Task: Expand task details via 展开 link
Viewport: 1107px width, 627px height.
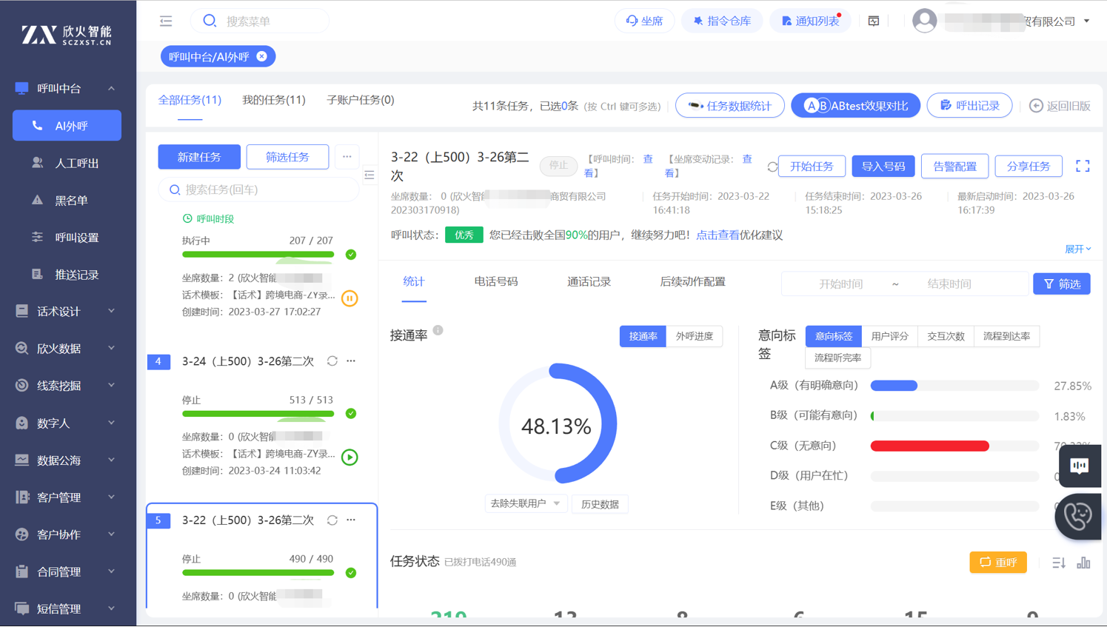Action: (x=1077, y=249)
